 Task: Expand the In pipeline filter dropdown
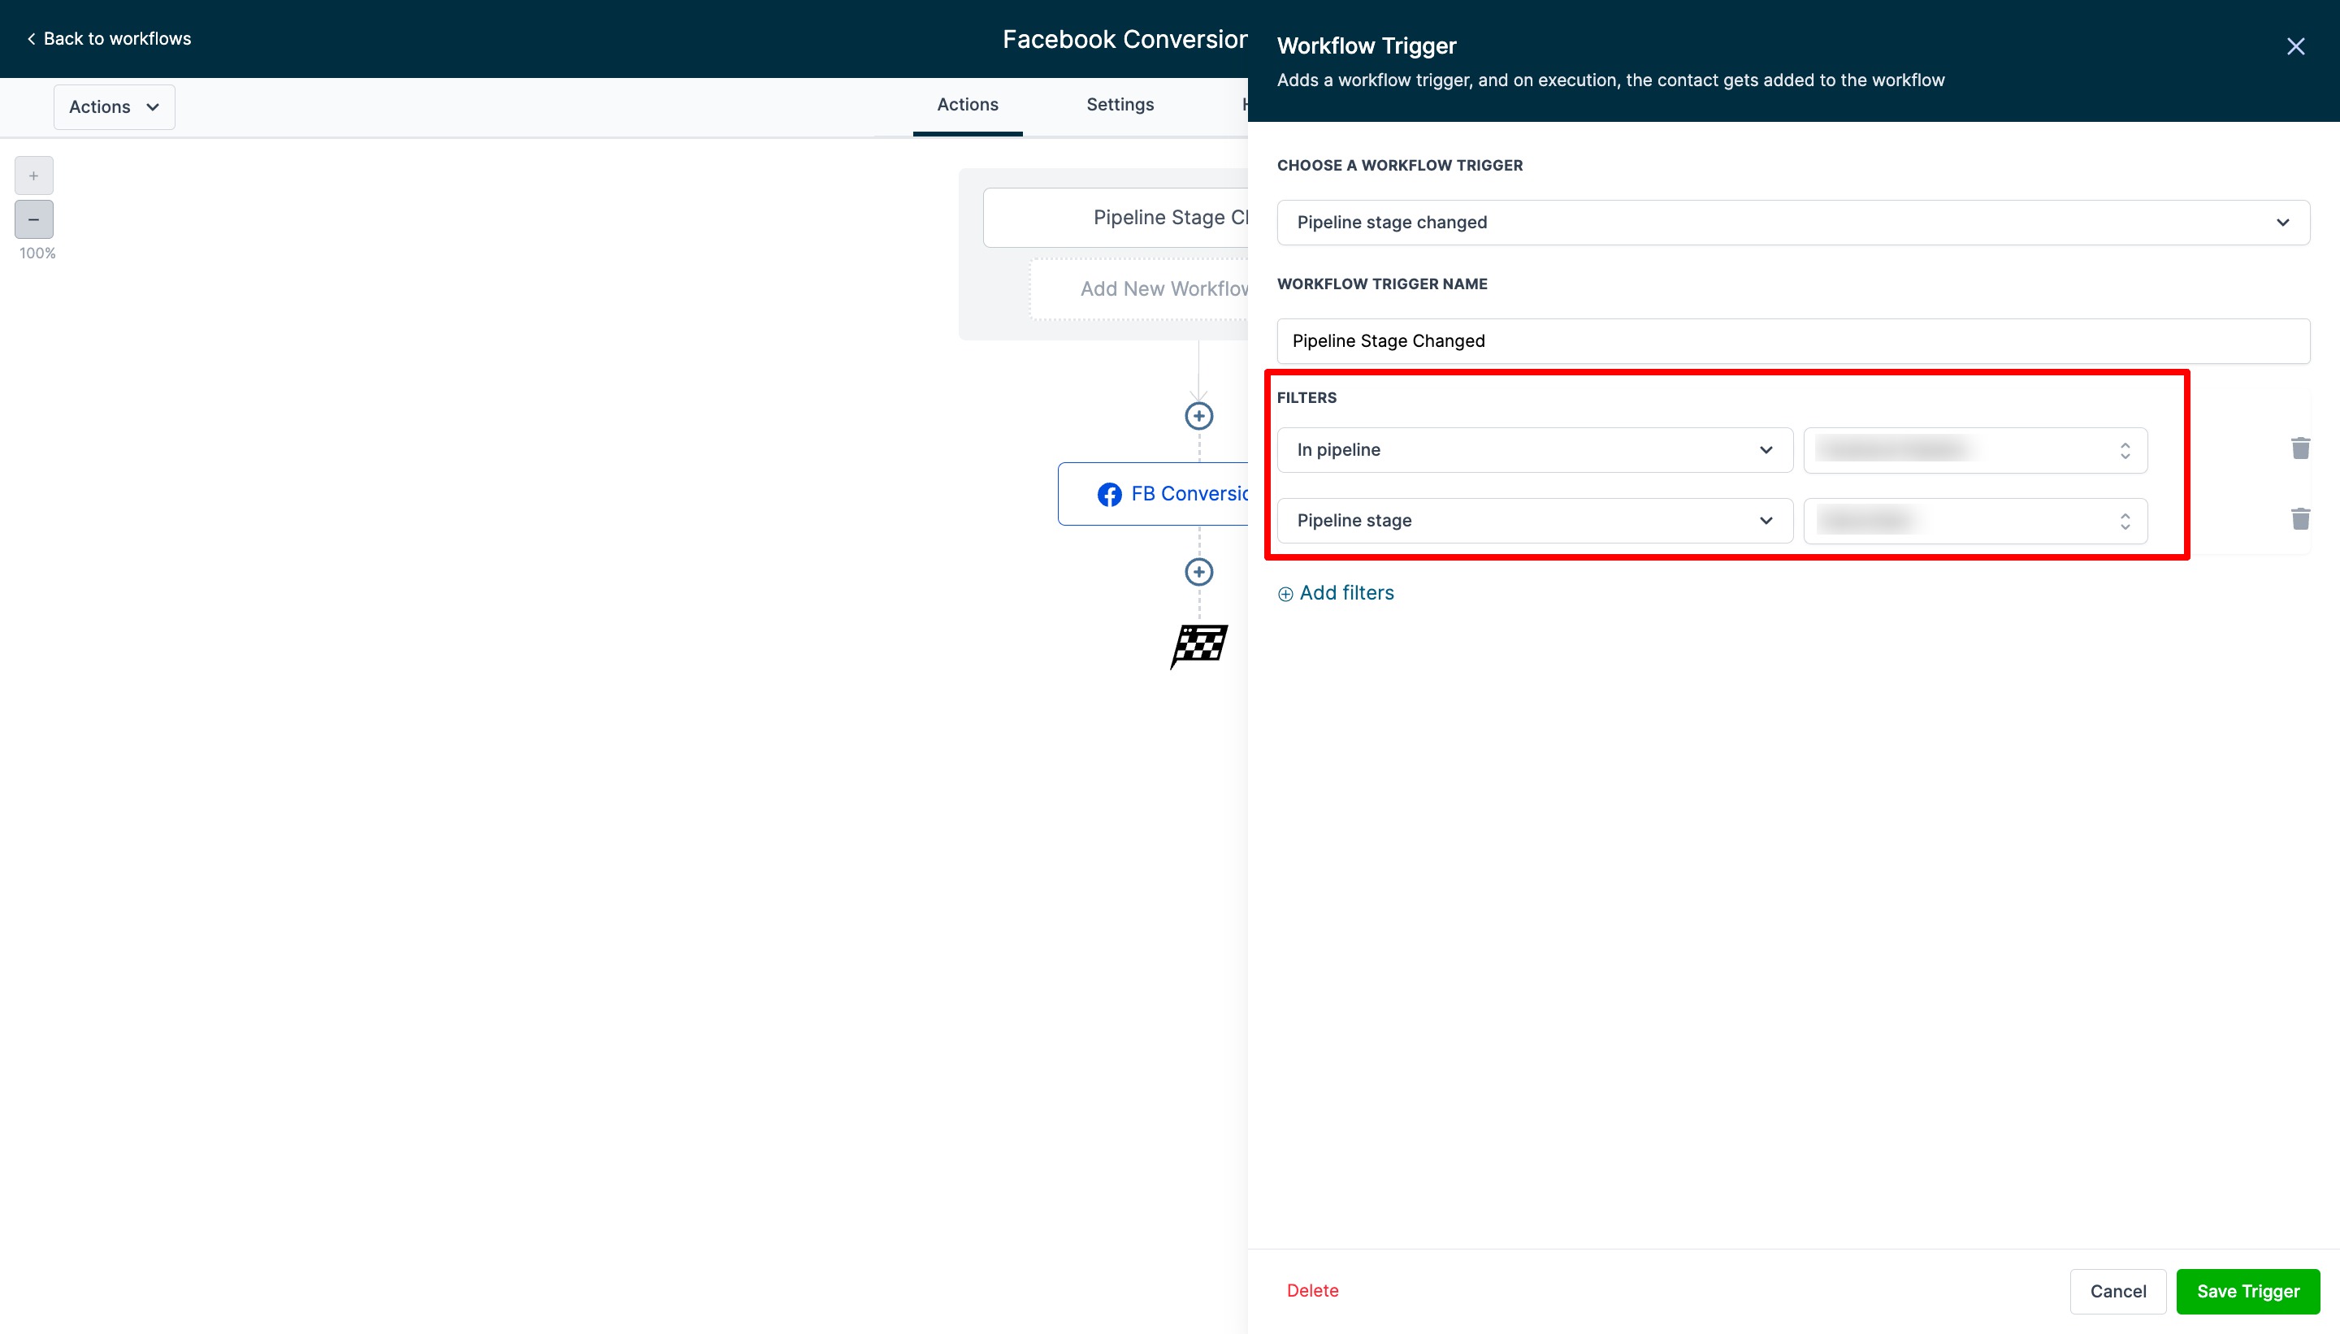[x=1534, y=450]
